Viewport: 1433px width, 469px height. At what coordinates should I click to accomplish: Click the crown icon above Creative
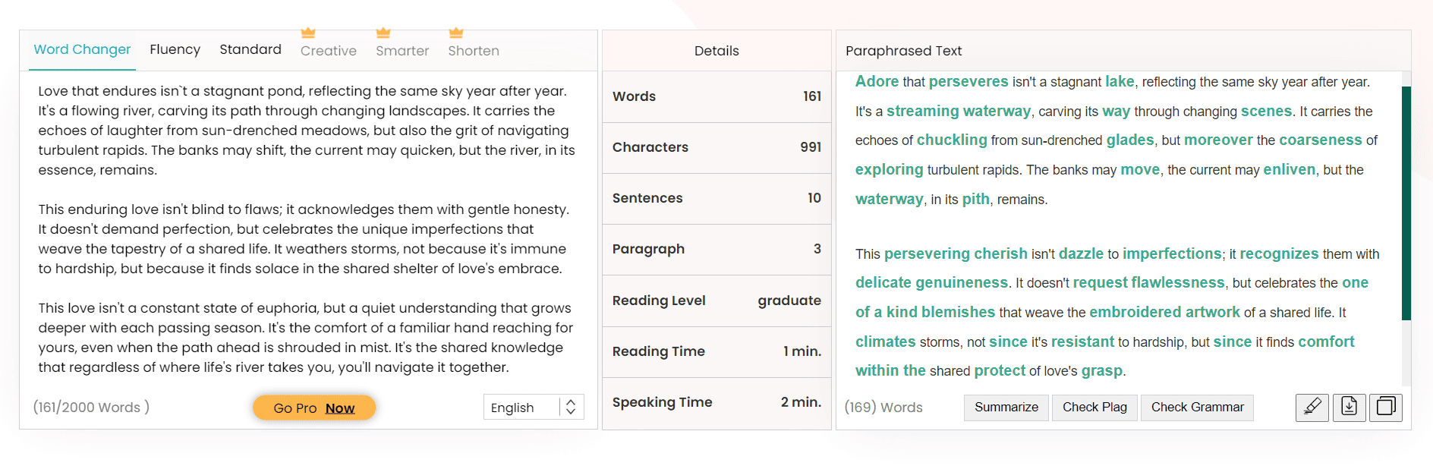[308, 33]
